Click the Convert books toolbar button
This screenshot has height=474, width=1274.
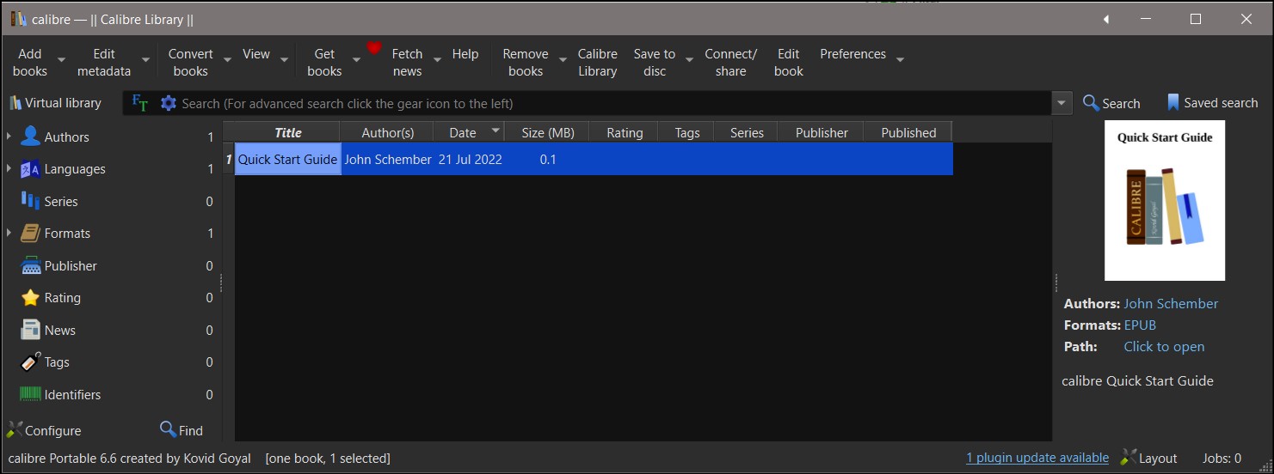pos(191,62)
